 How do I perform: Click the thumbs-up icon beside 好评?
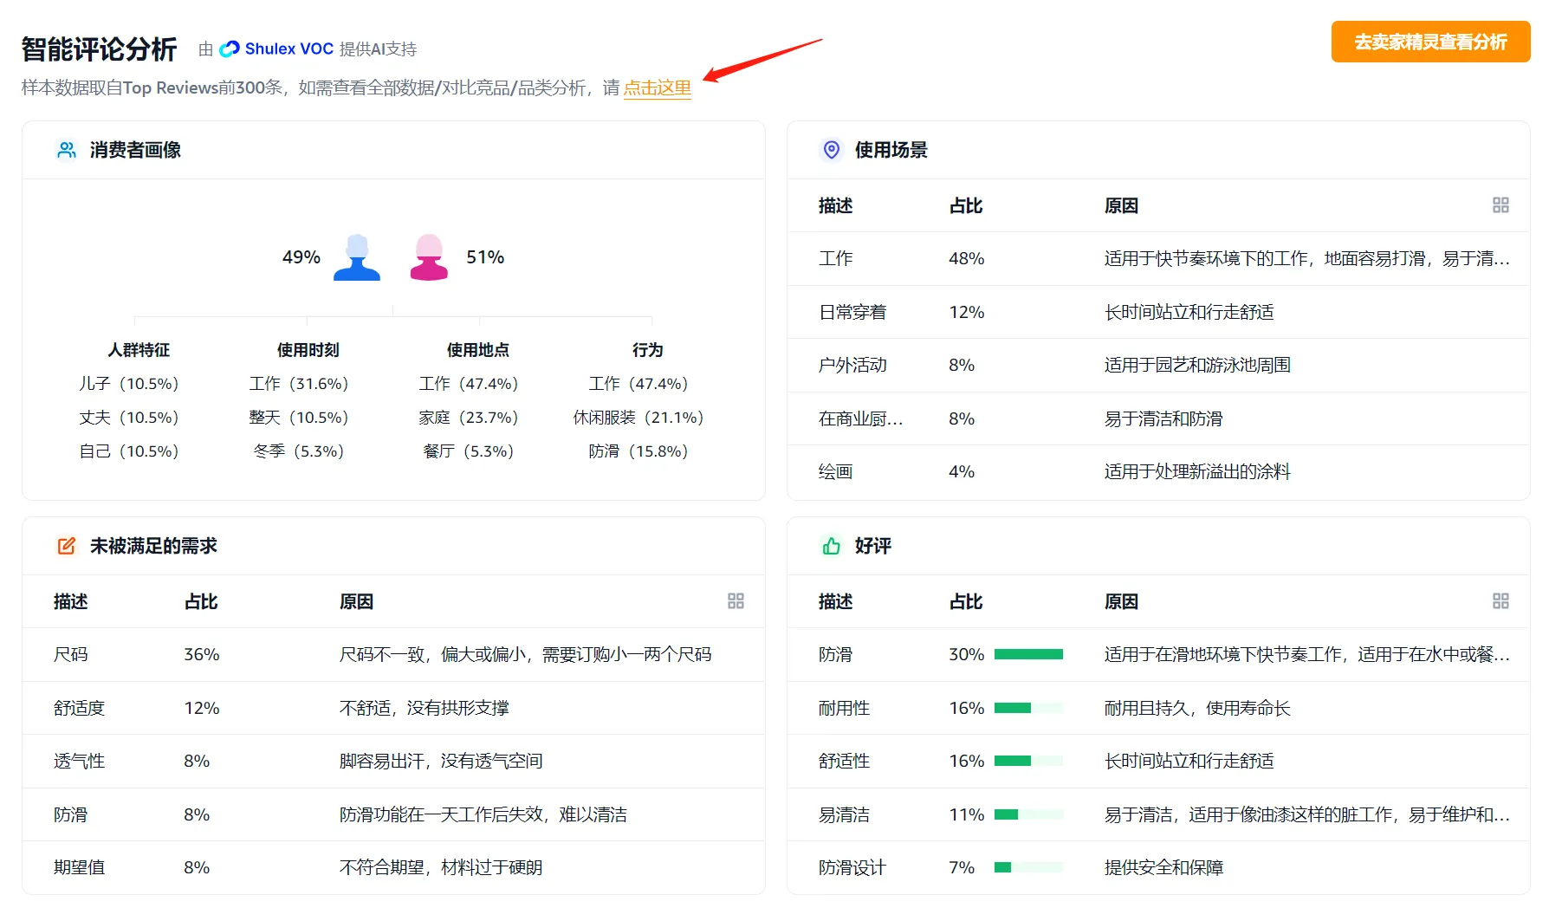click(831, 546)
